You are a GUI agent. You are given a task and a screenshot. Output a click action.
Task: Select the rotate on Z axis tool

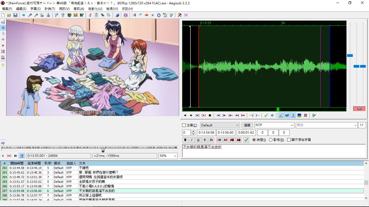point(3,34)
